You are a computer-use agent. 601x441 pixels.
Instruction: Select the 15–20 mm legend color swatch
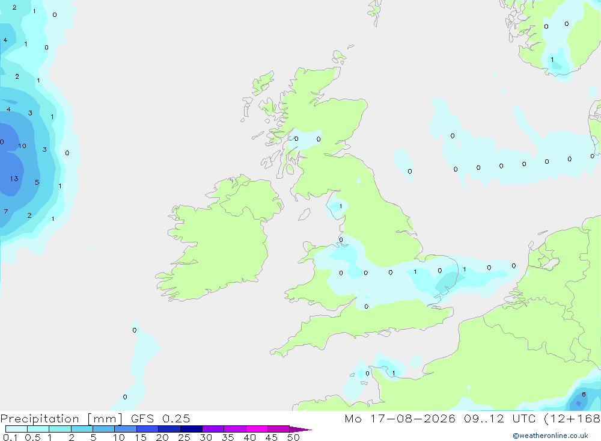coord(147,429)
